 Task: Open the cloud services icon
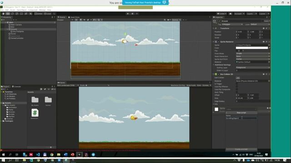pos(231,14)
